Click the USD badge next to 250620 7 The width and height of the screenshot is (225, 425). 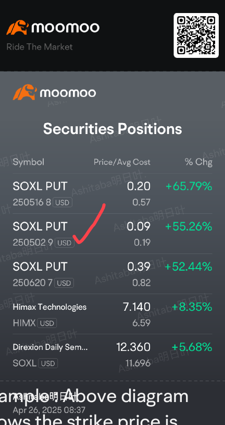click(64, 283)
